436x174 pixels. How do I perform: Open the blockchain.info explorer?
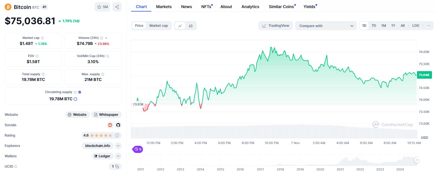pyautogui.click(x=98, y=146)
